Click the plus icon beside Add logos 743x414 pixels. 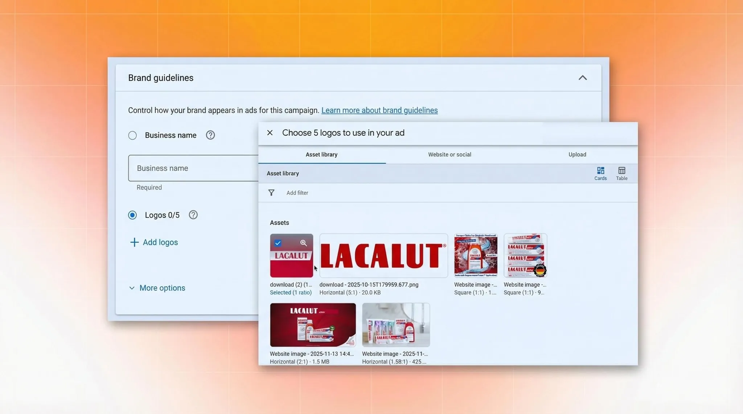(x=134, y=242)
